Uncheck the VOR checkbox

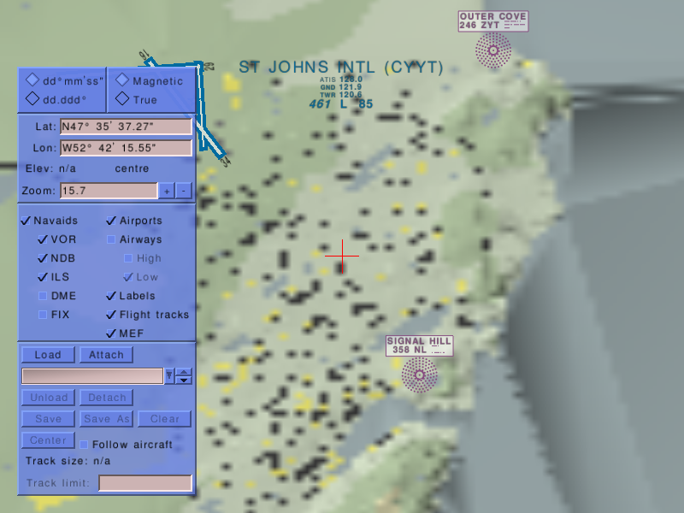(x=43, y=239)
